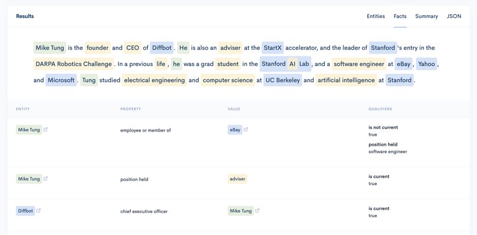The height and width of the screenshot is (235, 477).
Task: Click the PROPERTY column header
Action: click(x=131, y=109)
